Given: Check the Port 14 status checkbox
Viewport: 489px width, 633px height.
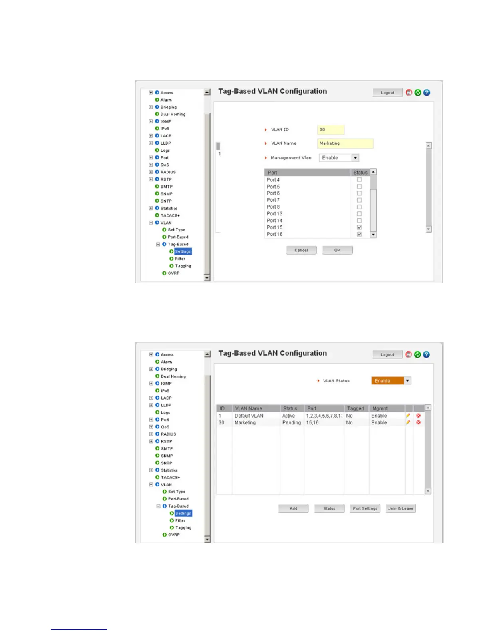Looking at the screenshot, I should point(359,221).
